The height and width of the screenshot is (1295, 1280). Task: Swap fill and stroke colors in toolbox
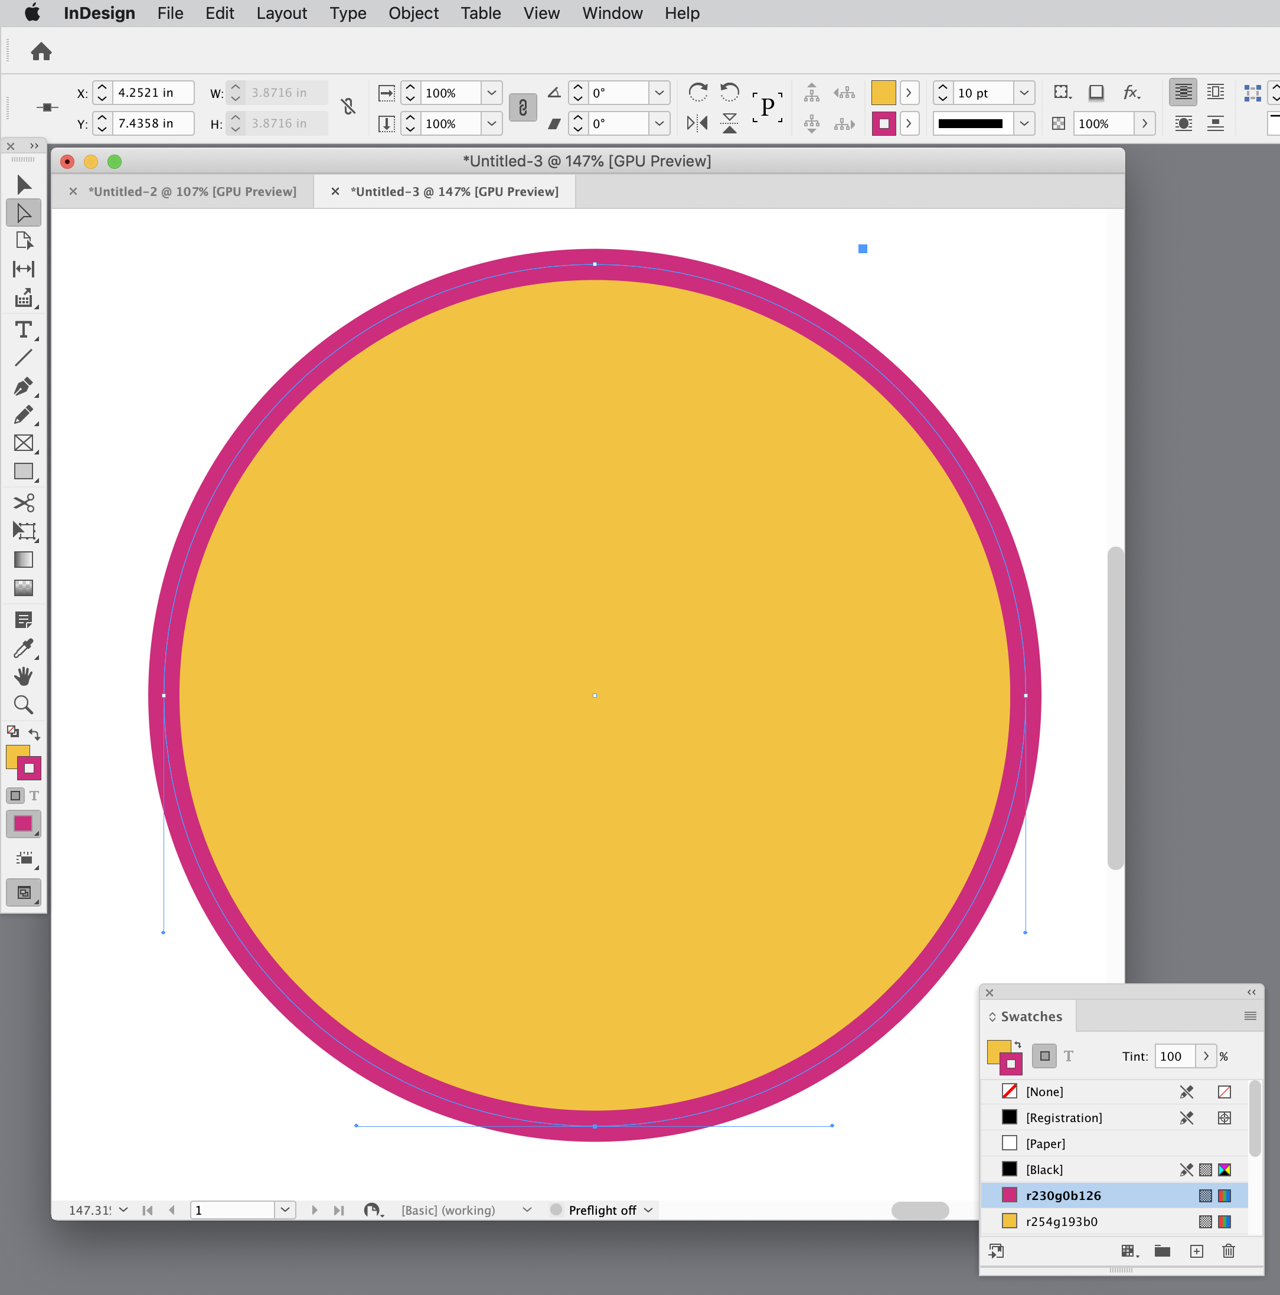[35, 732]
